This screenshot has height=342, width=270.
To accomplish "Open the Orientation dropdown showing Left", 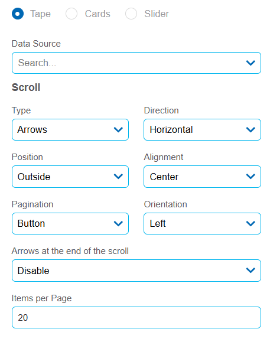I will point(202,223).
